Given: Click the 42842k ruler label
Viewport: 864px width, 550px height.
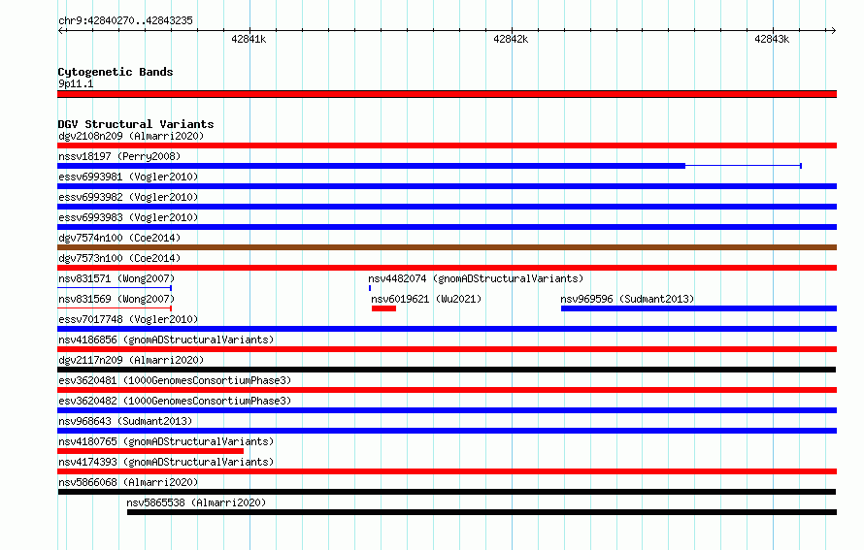Looking at the screenshot, I should (511, 39).
